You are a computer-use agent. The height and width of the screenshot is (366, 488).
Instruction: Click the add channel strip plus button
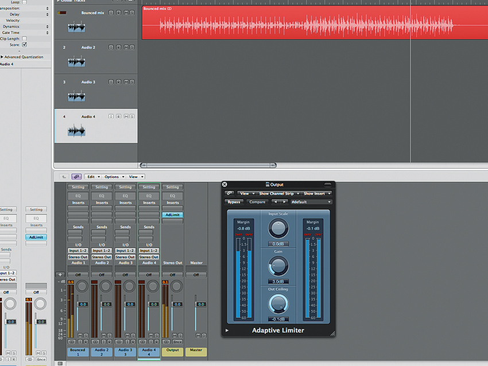click(60, 275)
